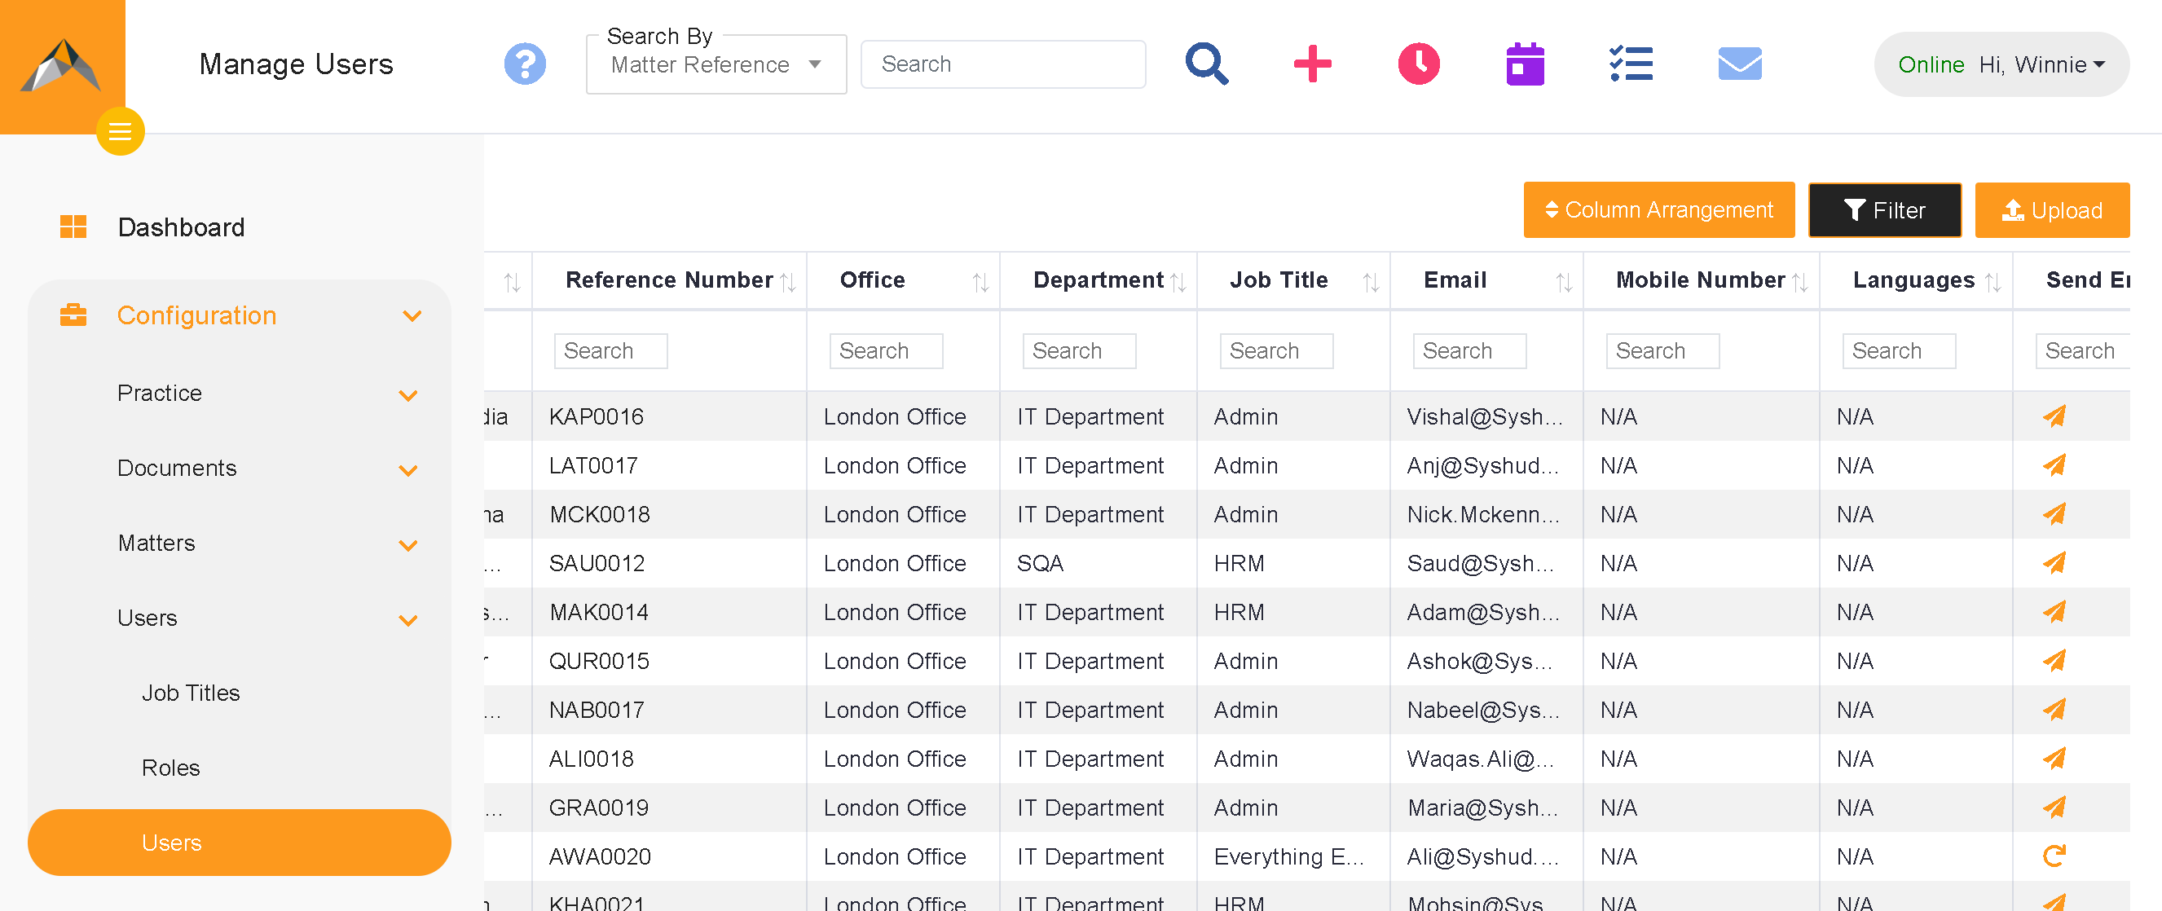The width and height of the screenshot is (2162, 911).
Task: Click the Column Arrangement button
Action: coord(1658,209)
